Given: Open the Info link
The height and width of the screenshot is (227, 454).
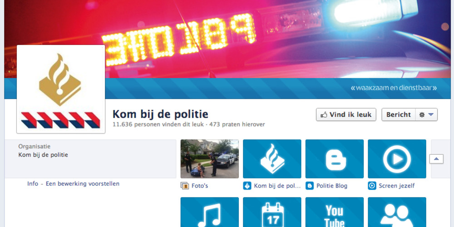Looking at the screenshot, I should (x=33, y=183).
